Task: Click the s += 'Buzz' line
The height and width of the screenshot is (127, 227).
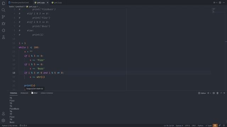Action: pyautogui.click(x=37, y=68)
